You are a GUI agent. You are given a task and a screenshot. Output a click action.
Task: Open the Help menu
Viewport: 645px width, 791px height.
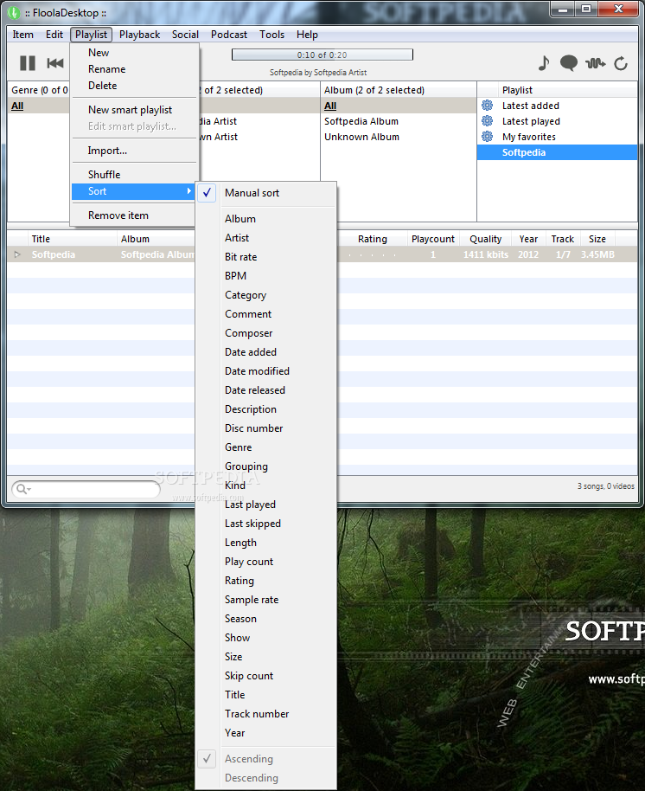click(x=307, y=35)
